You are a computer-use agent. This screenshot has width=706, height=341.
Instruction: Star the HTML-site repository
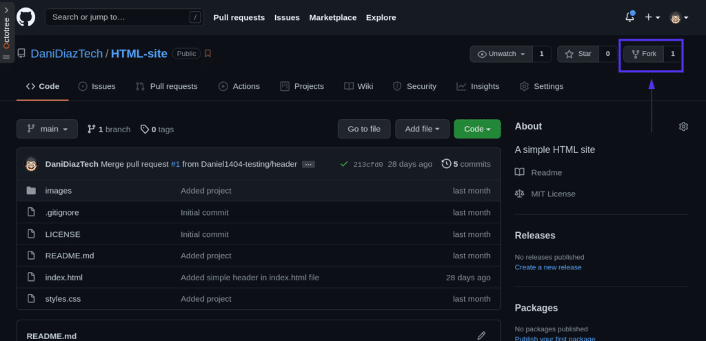578,54
